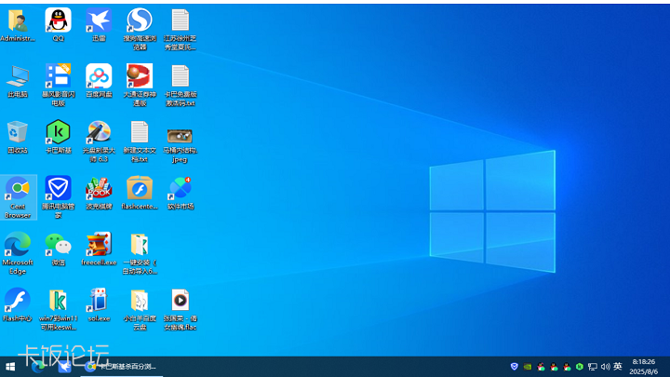670x377 pixels.
Task: Click the Xunlei bird icon on the taskbar
Action: click(64, 367)
